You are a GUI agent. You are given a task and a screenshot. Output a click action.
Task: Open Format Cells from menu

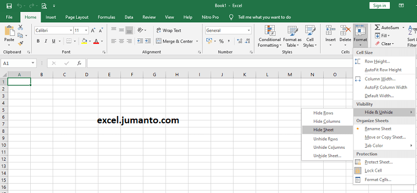pyautogui.click(x=384, y=179)
